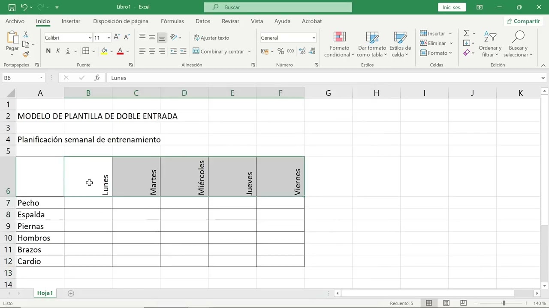Toggle italic (K) formatting
Viewport: 549px width, 308px height.
(x=58, y=51)
